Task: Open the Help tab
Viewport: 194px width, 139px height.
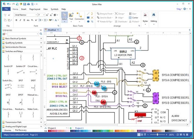Action: (x=64, y=9)
